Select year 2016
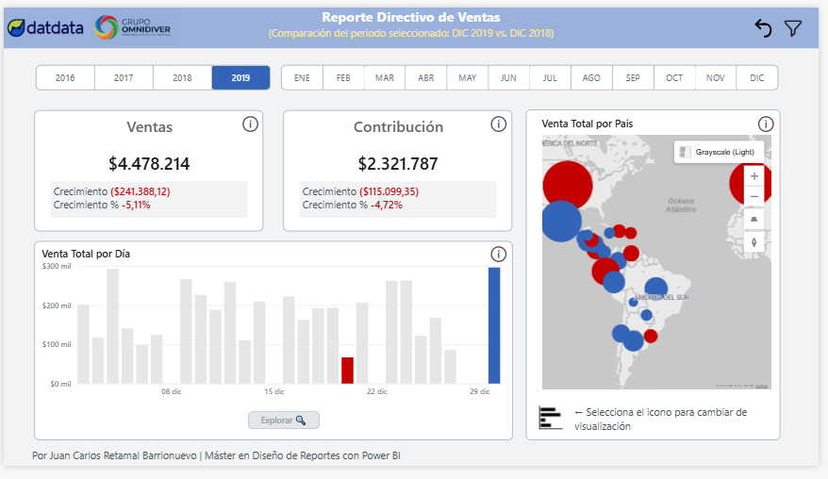Screen dimensions: 828x479 coord(65,77)
